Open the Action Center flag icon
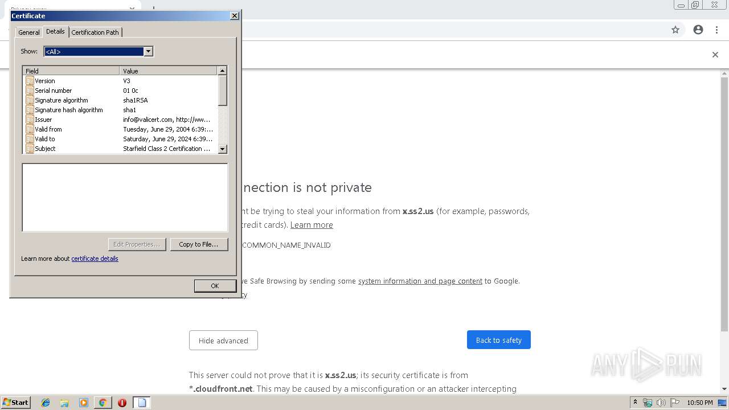 (675, 403)
